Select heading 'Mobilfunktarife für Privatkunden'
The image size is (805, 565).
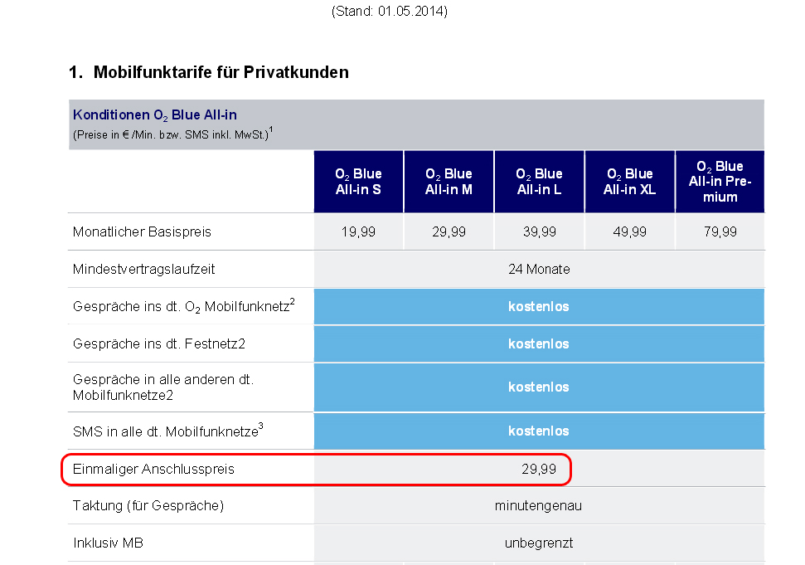point(221,72)
